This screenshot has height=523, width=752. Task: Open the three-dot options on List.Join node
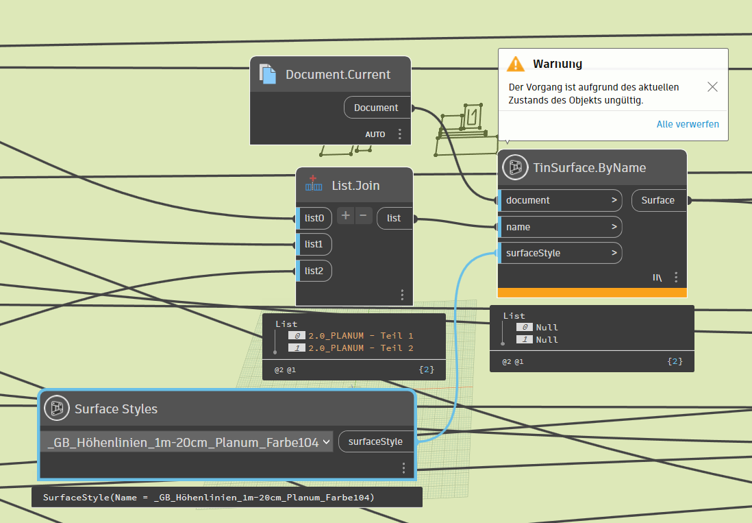[402, 294]
